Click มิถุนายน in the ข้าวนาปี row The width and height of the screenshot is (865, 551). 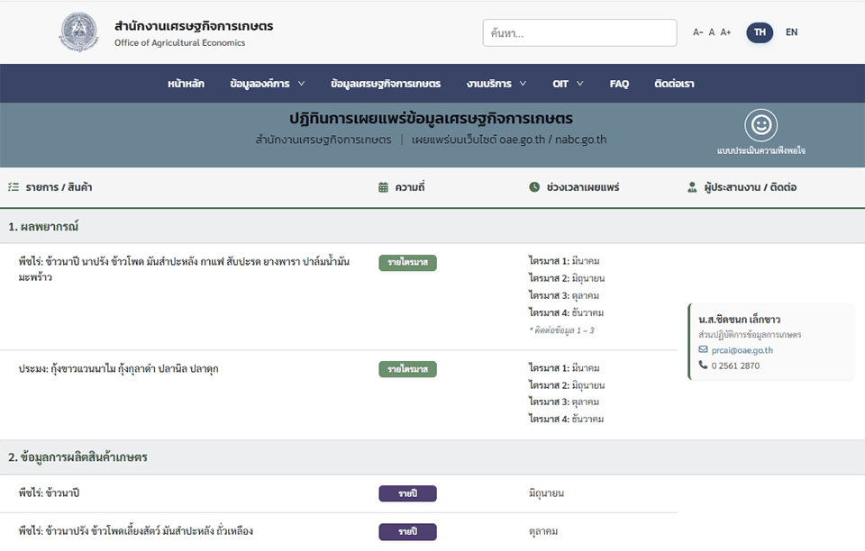[x=546, y=493]
